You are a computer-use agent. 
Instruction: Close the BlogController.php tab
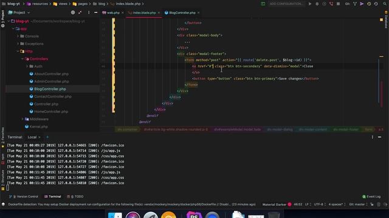point(199,13)
